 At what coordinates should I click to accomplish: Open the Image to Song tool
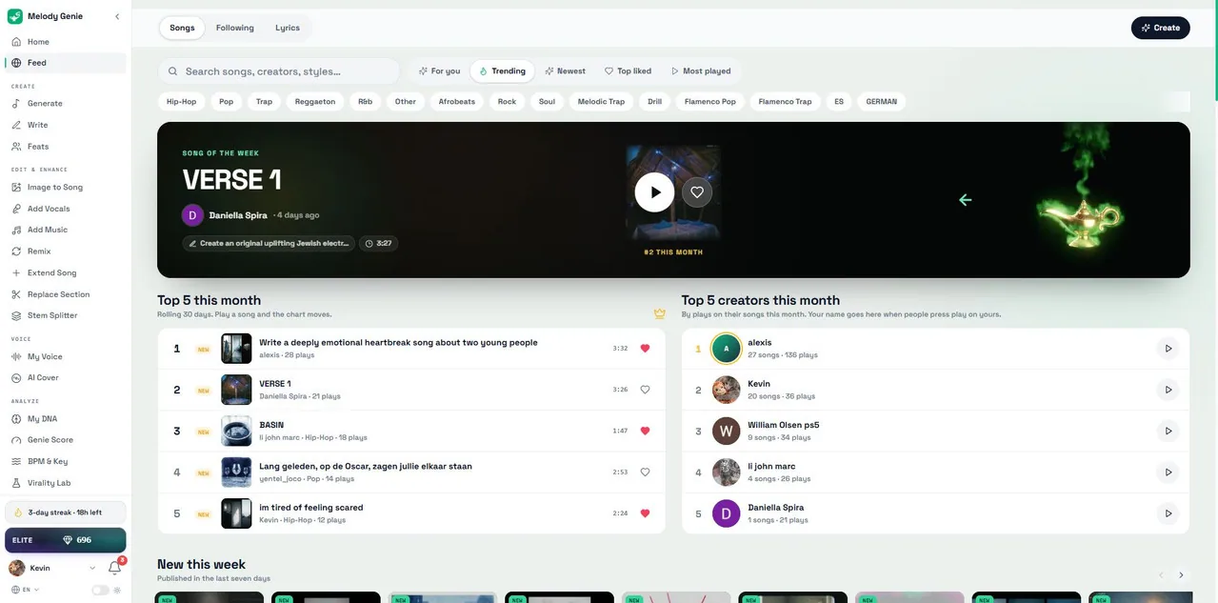pos(66,188)
